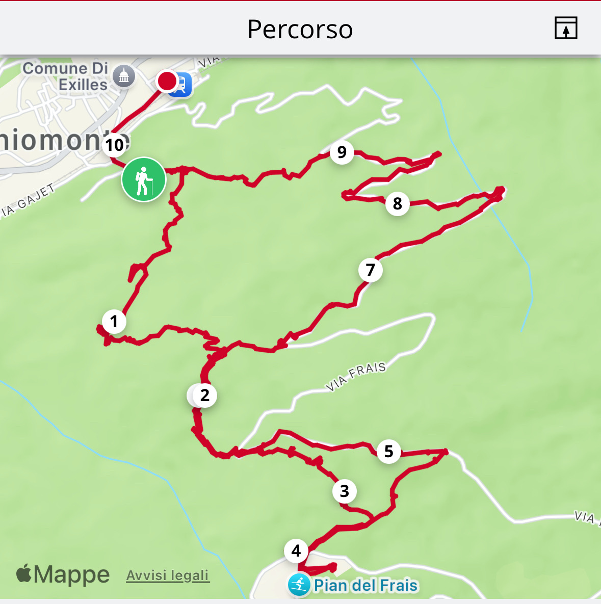Screen dimensions: 601x604
Task: Select kilometer marker 2 on route
Action: [x=204, y=396]
